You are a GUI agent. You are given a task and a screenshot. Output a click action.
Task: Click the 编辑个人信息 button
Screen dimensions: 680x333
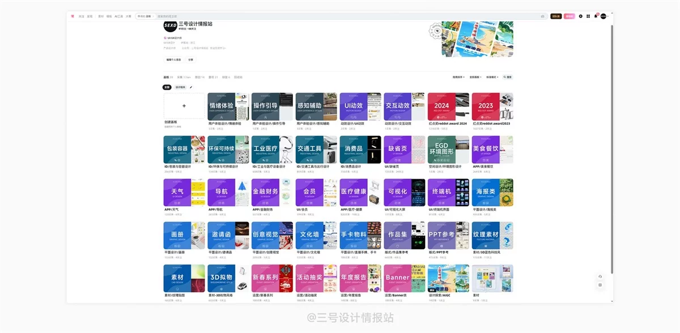point(173,59)
